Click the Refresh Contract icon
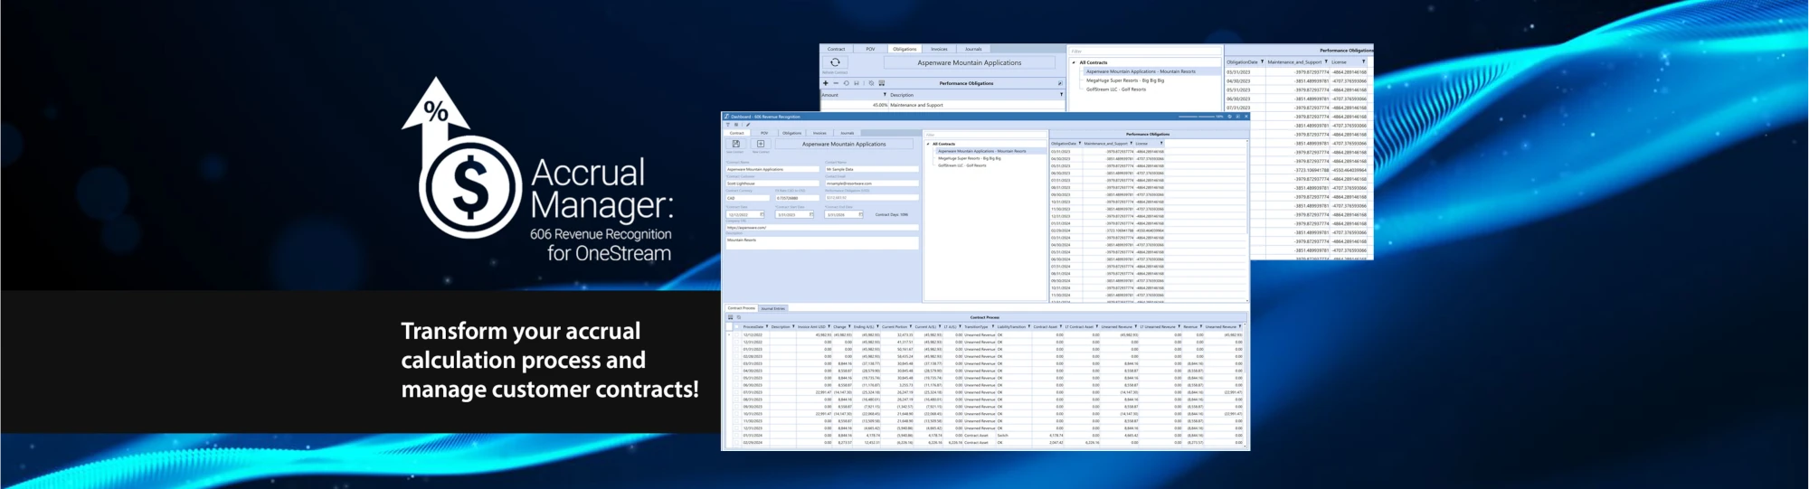 click(835, 63)
